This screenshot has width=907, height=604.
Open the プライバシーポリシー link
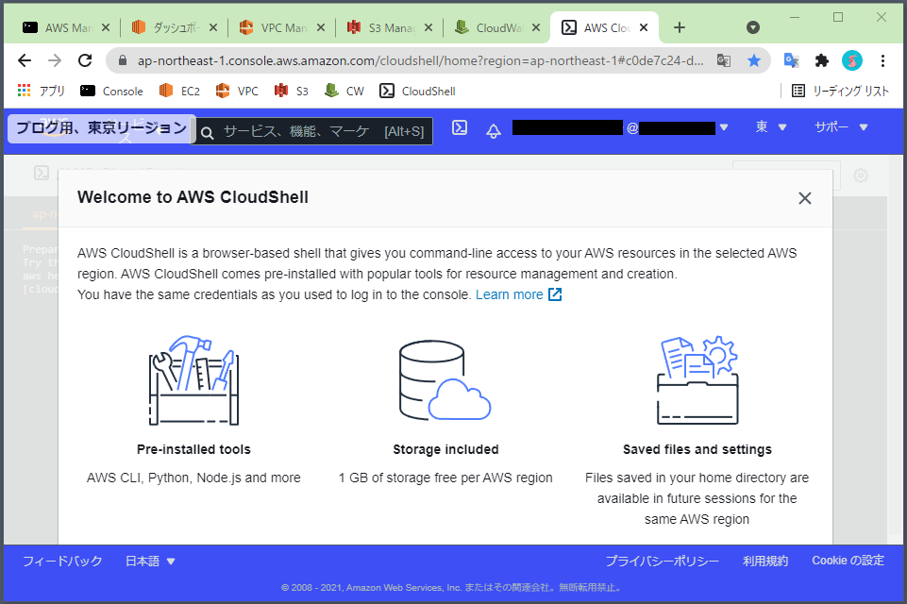coord(663,561)
